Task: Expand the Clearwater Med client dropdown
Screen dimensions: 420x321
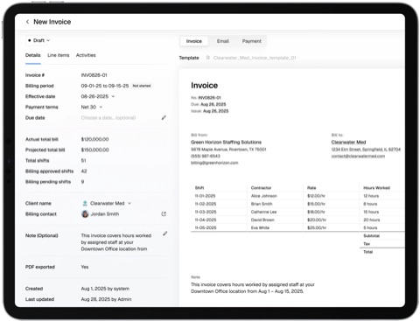Action: 129,203
